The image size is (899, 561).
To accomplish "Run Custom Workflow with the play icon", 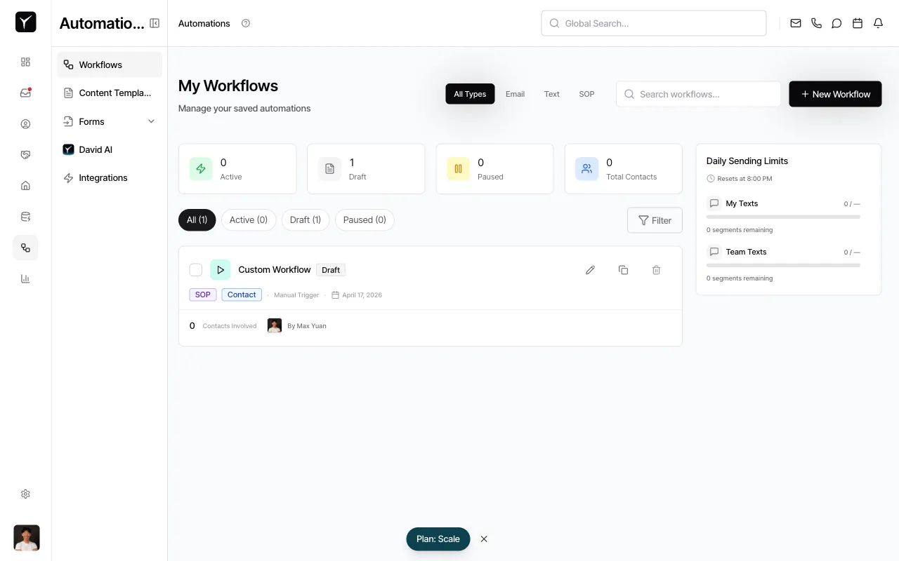I will point(220,269).
